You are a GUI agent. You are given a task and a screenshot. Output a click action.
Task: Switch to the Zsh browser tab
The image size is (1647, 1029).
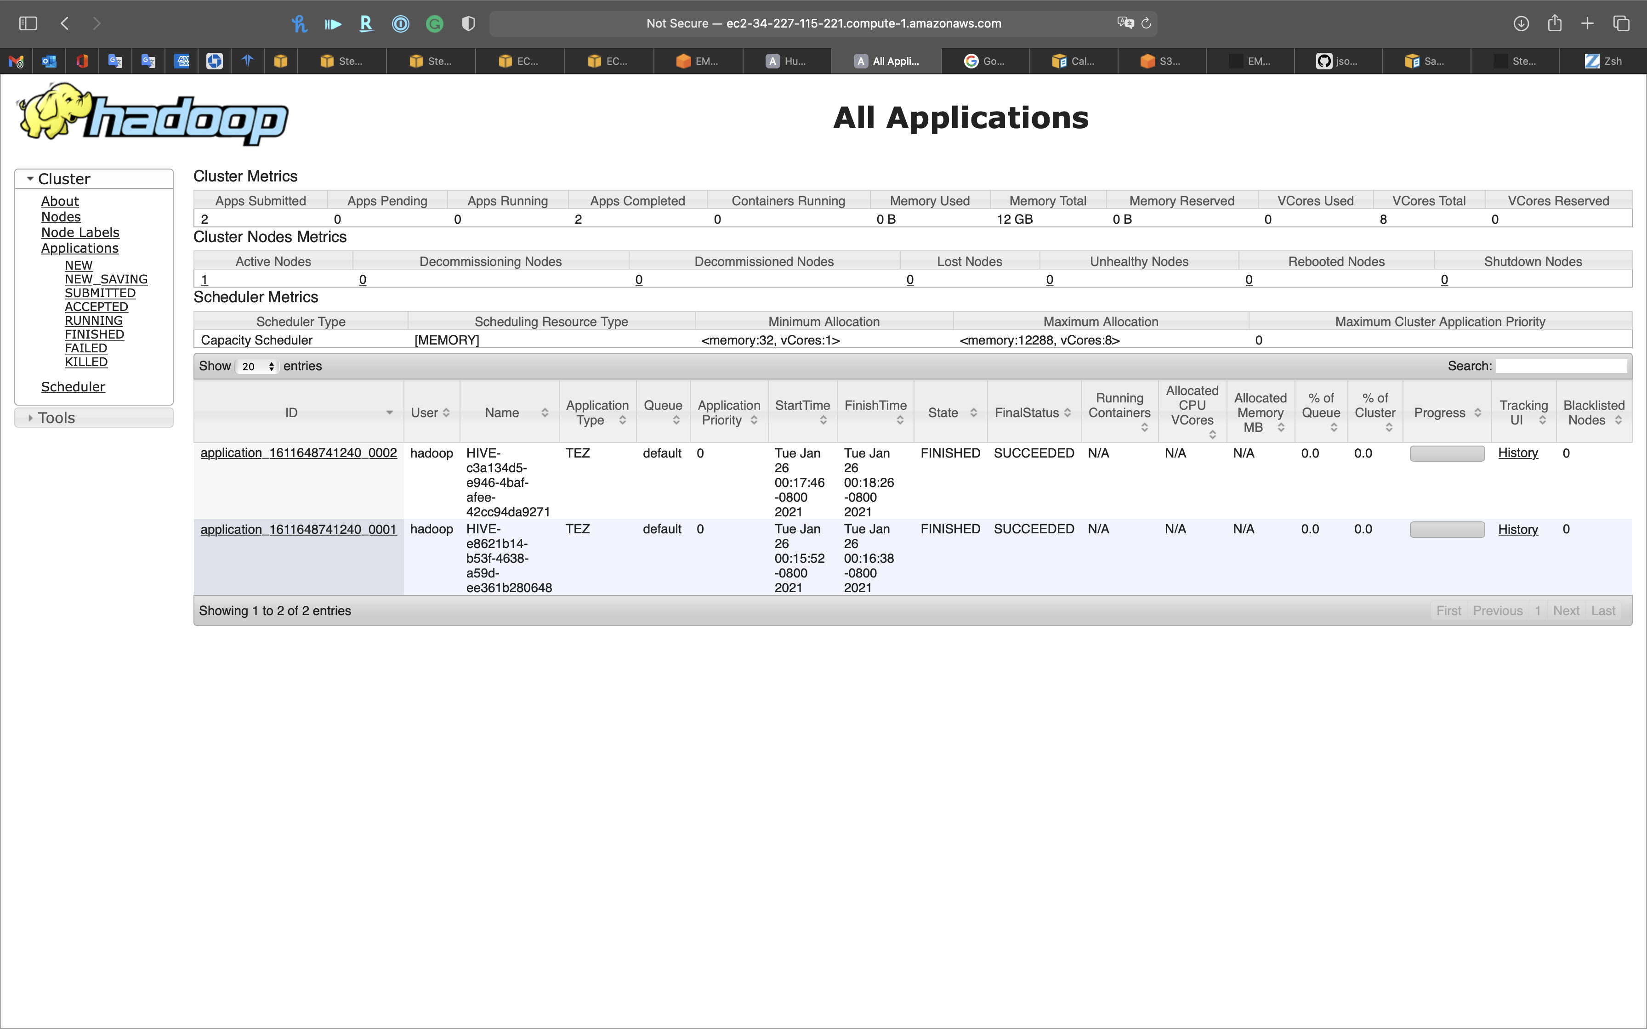(1603, 61)
